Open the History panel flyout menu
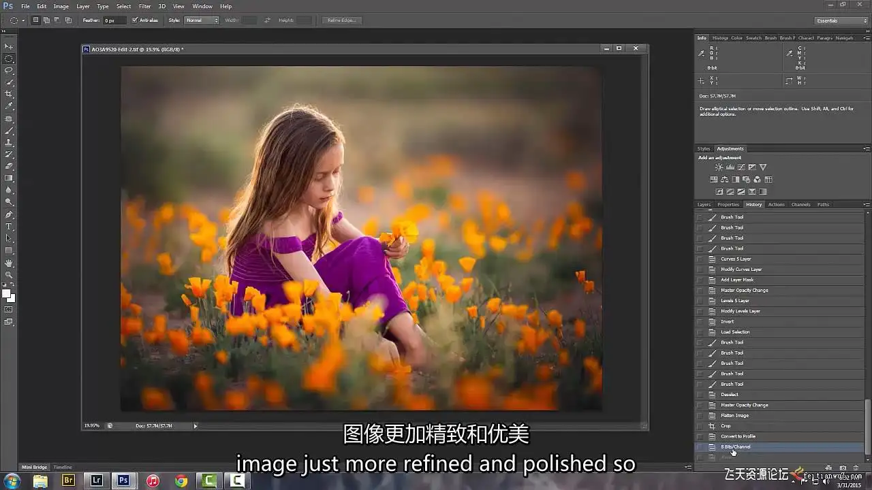The height and width of the screenshot is (490, 872). pyautogui.click(x=866, y=204)
